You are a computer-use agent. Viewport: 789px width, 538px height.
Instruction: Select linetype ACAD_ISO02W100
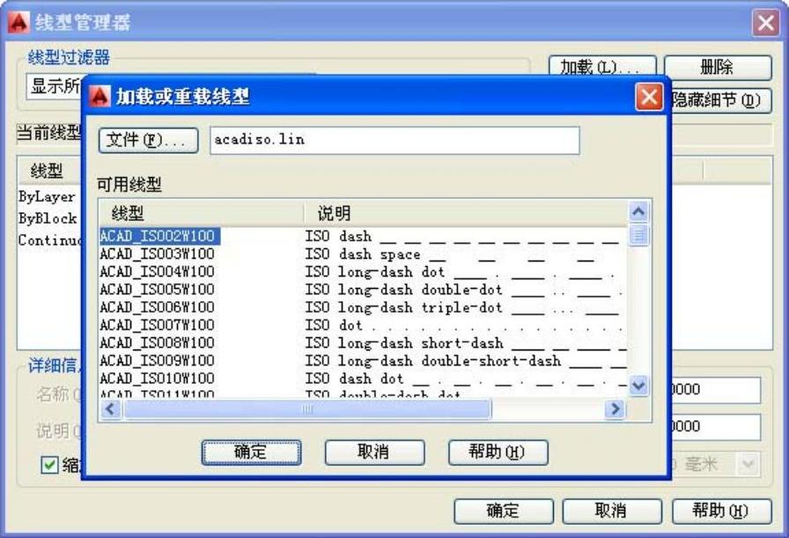(159, 236)
